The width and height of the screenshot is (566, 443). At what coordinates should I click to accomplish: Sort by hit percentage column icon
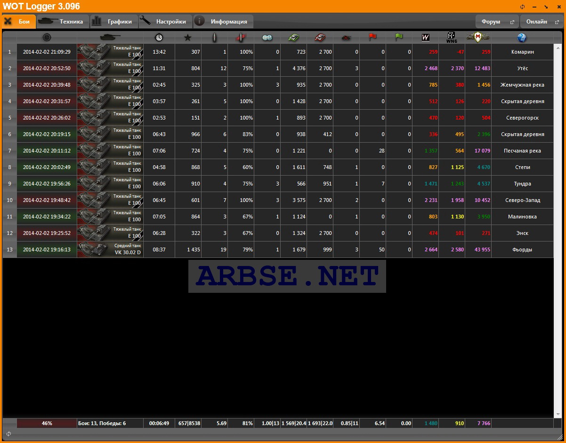pos(241,37)
